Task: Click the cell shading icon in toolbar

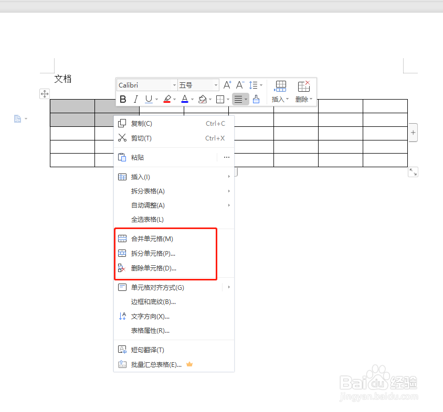Action: tap(204, 99)
